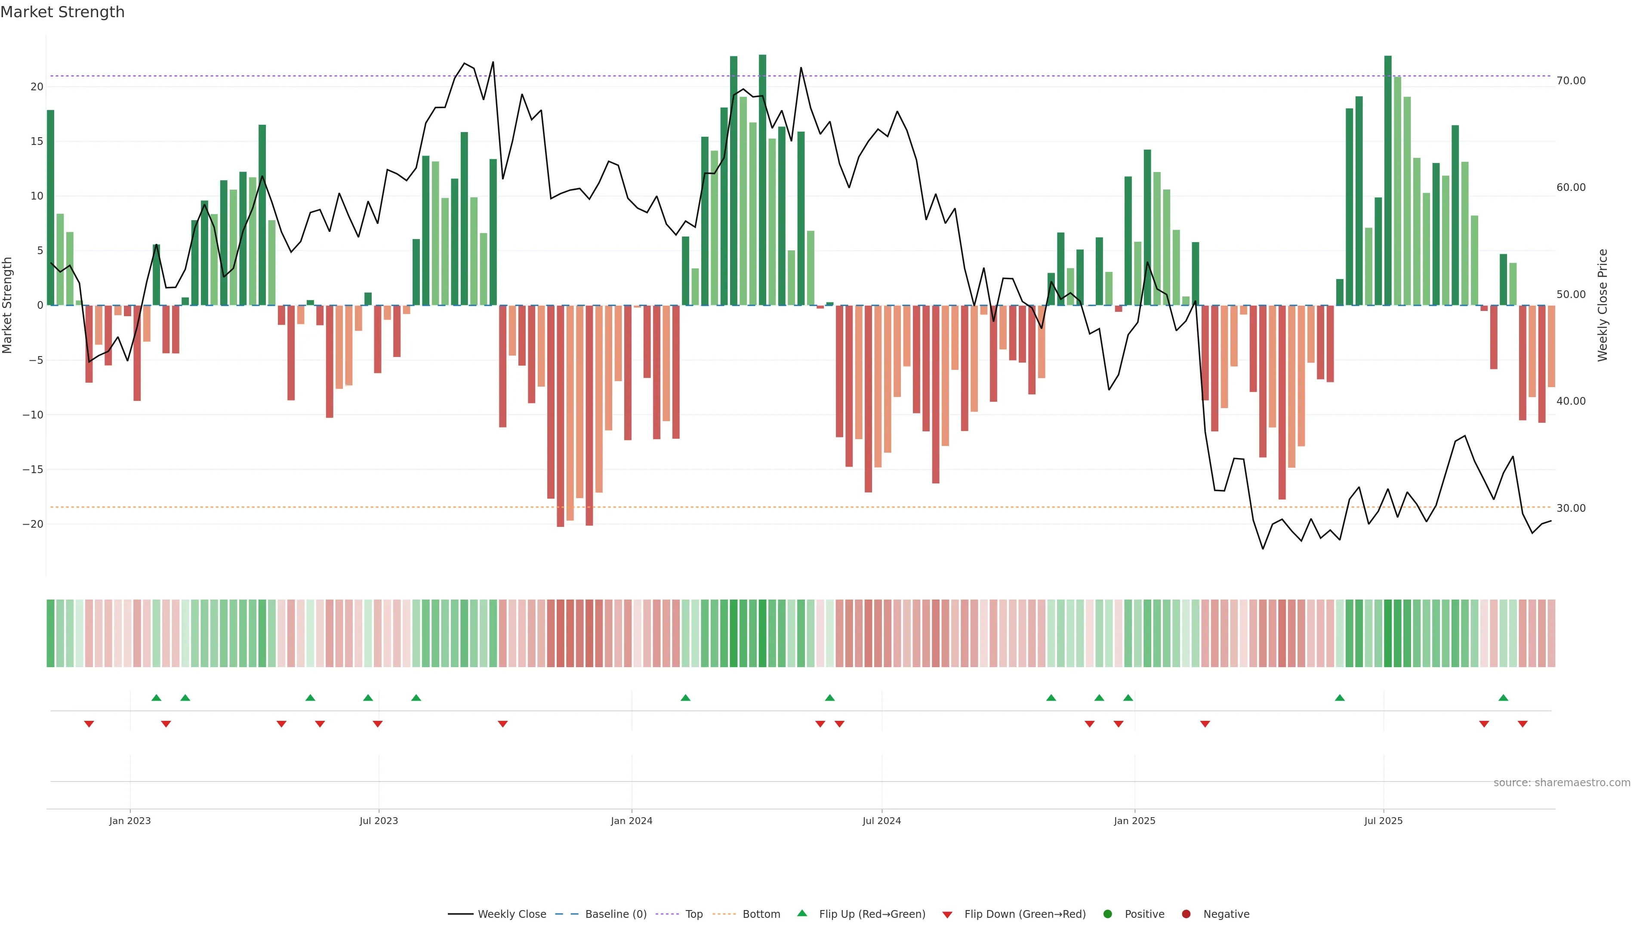
Task: Click the leftmost red flip-down triangle marker
Action: (89, 724)
